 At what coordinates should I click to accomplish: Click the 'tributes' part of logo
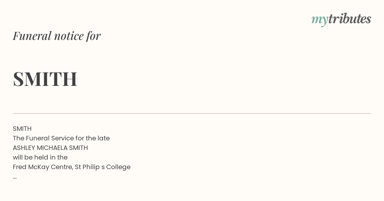point(350,19)
